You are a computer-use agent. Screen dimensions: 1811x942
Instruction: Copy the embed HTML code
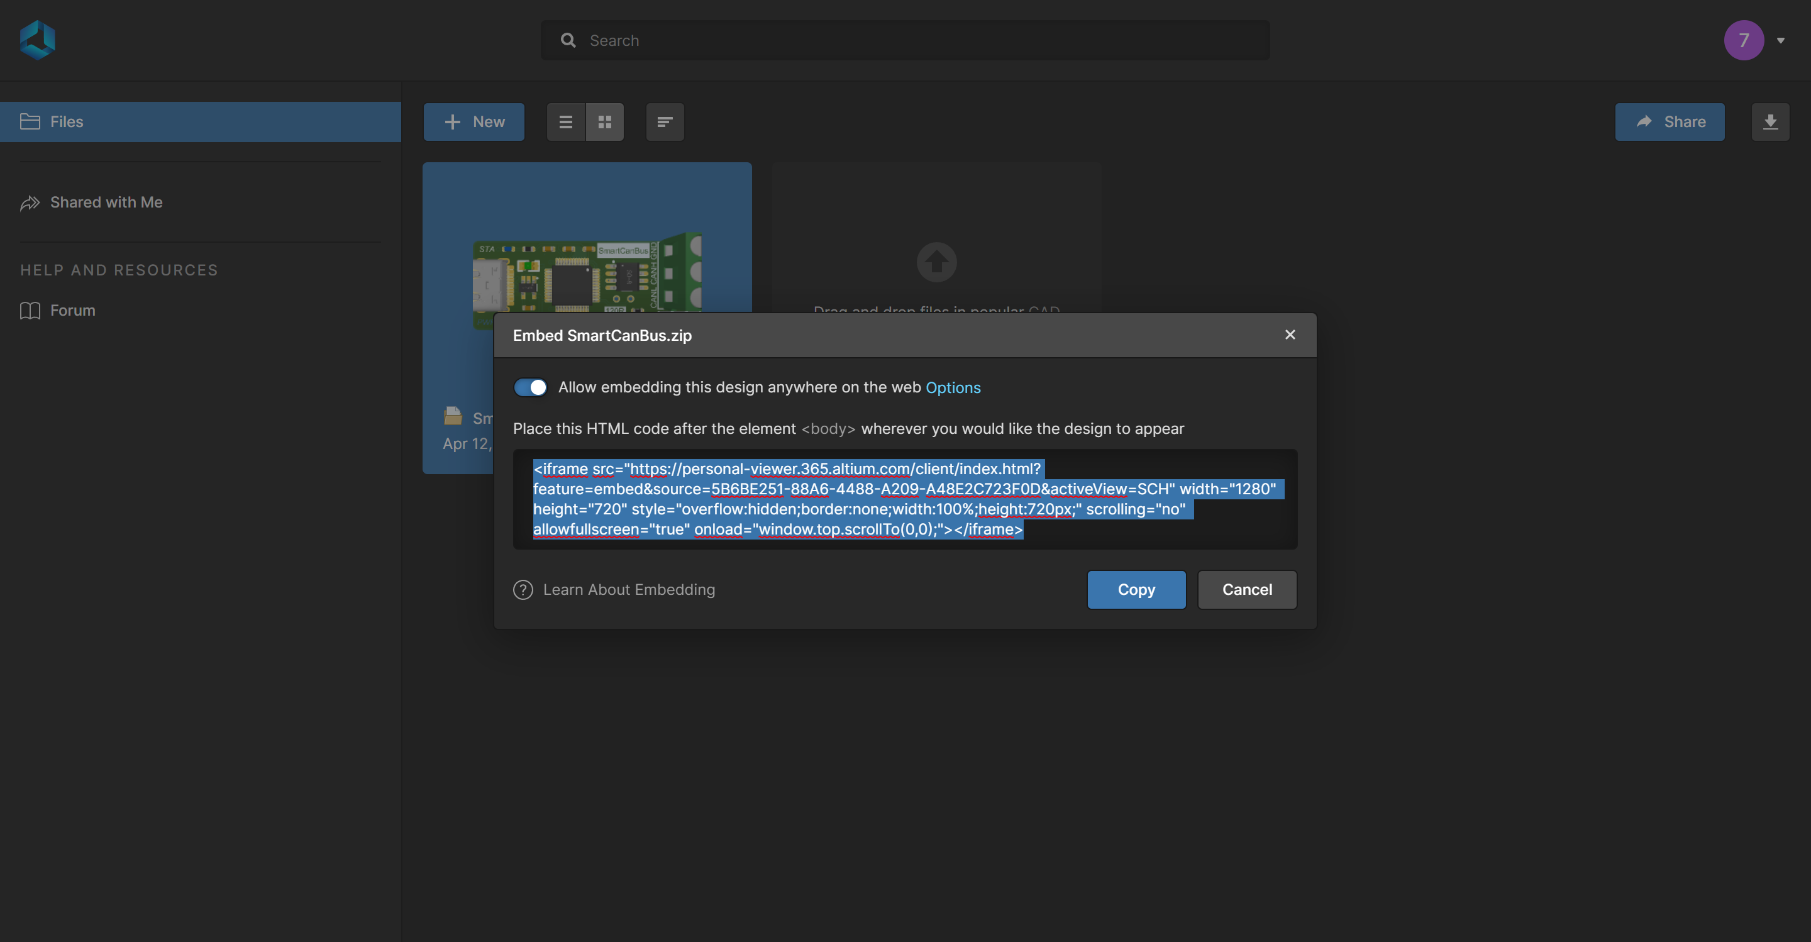point(1136,590)
